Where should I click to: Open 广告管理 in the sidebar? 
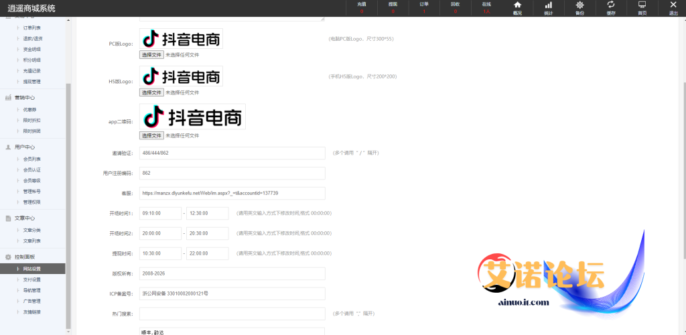pos(32,301)
